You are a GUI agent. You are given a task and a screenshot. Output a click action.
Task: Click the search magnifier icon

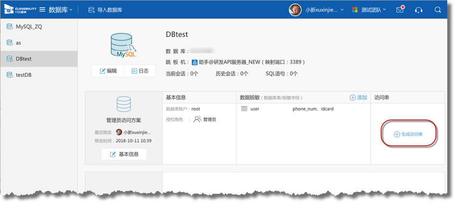coord(438,10)
